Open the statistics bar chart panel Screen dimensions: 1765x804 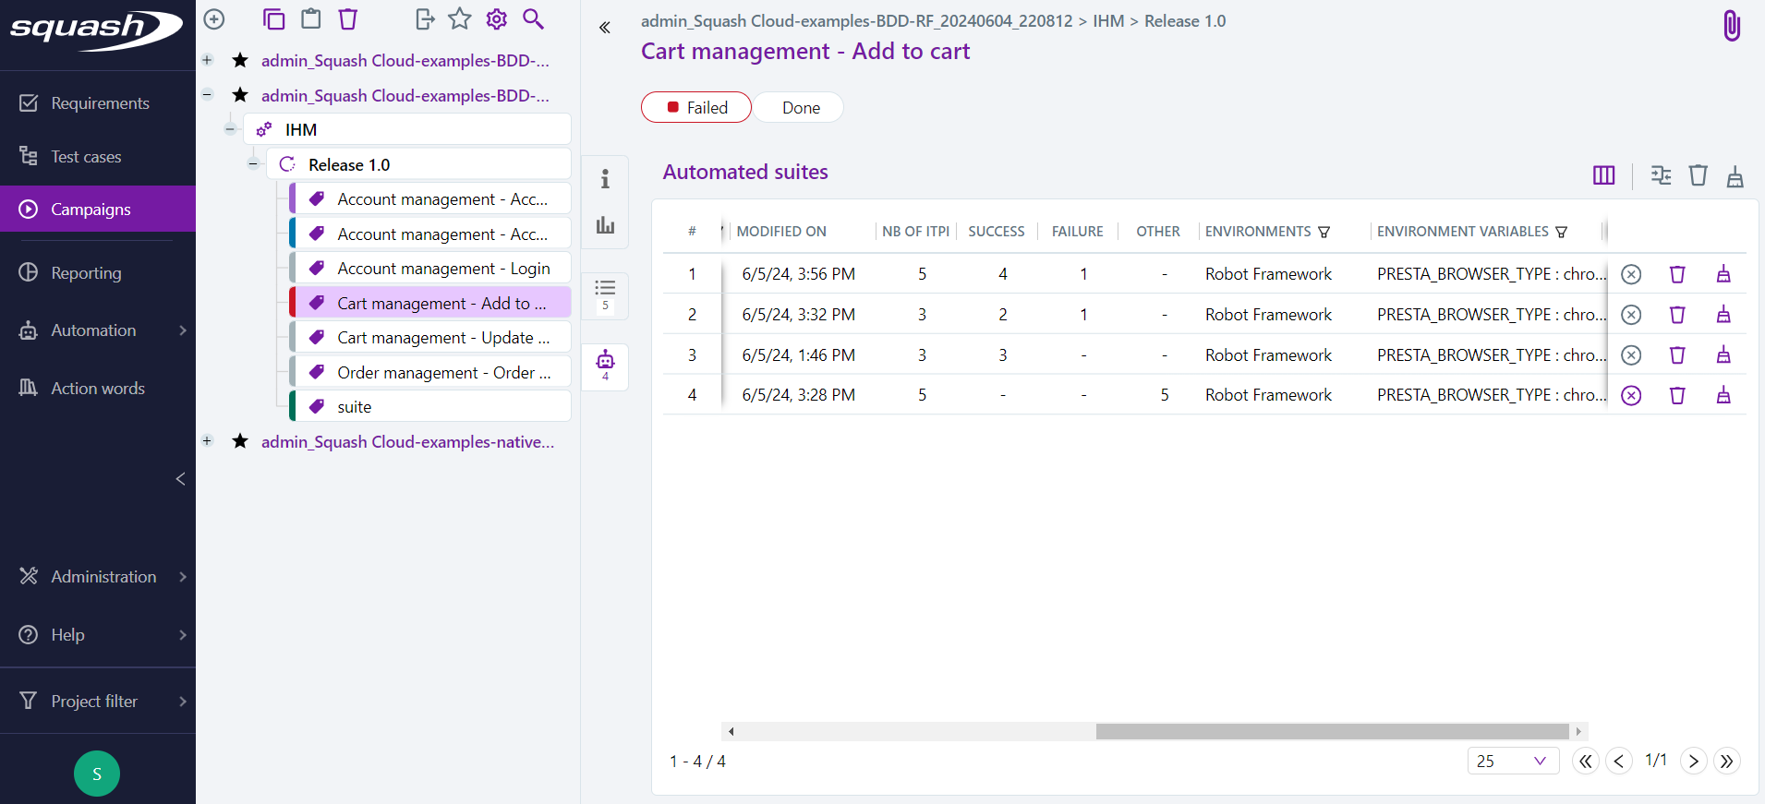pos(605,225)
